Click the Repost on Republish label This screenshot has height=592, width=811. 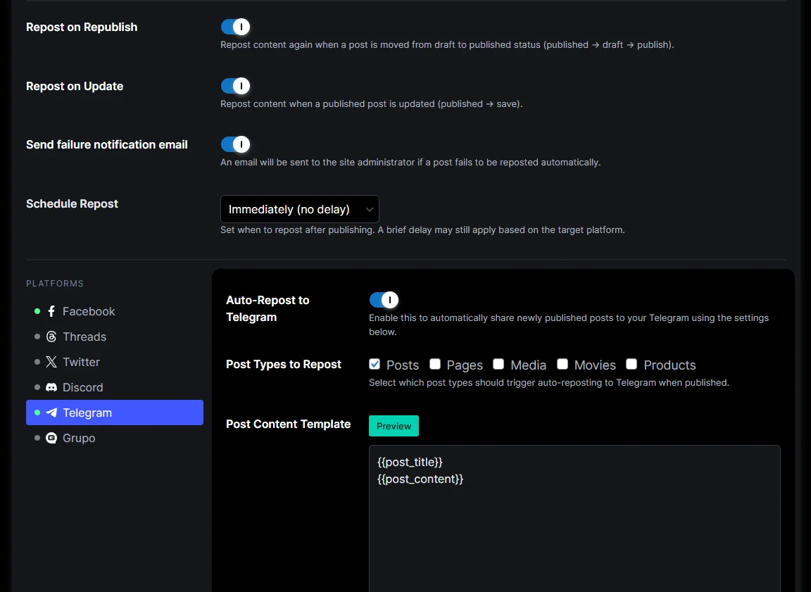[x=82, y=27]
